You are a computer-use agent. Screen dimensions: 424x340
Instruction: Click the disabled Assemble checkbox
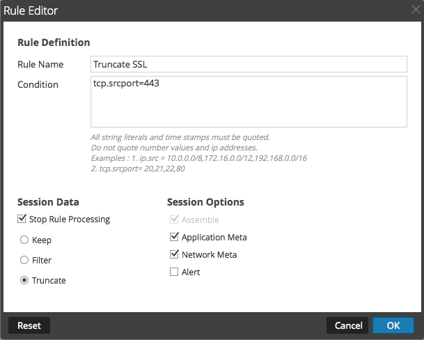coord(174,220)
